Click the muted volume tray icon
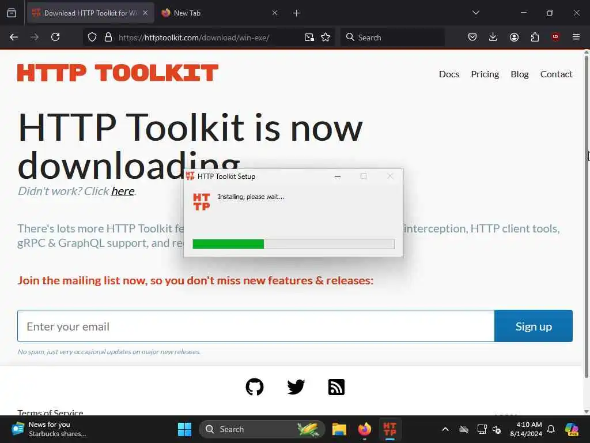 click(x=497, y=429)
